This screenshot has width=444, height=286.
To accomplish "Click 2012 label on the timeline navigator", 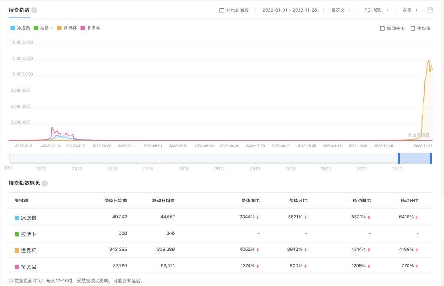I will pyautogui.click(x=41, y=169).
